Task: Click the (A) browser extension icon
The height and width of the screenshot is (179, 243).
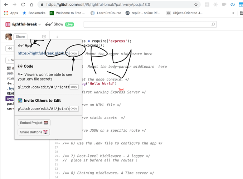Action: tap(233, 5)
